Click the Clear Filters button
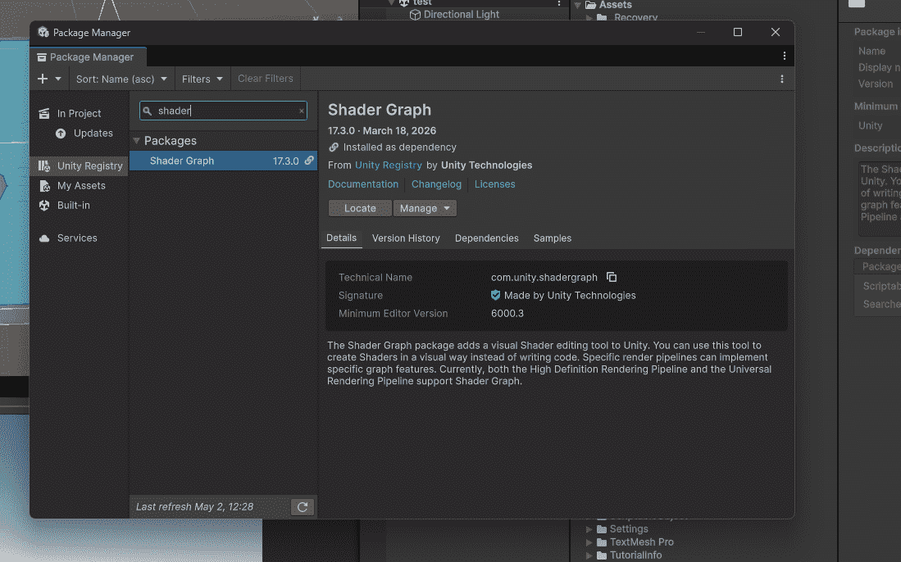Screen dimensions: 901x562 266,79
